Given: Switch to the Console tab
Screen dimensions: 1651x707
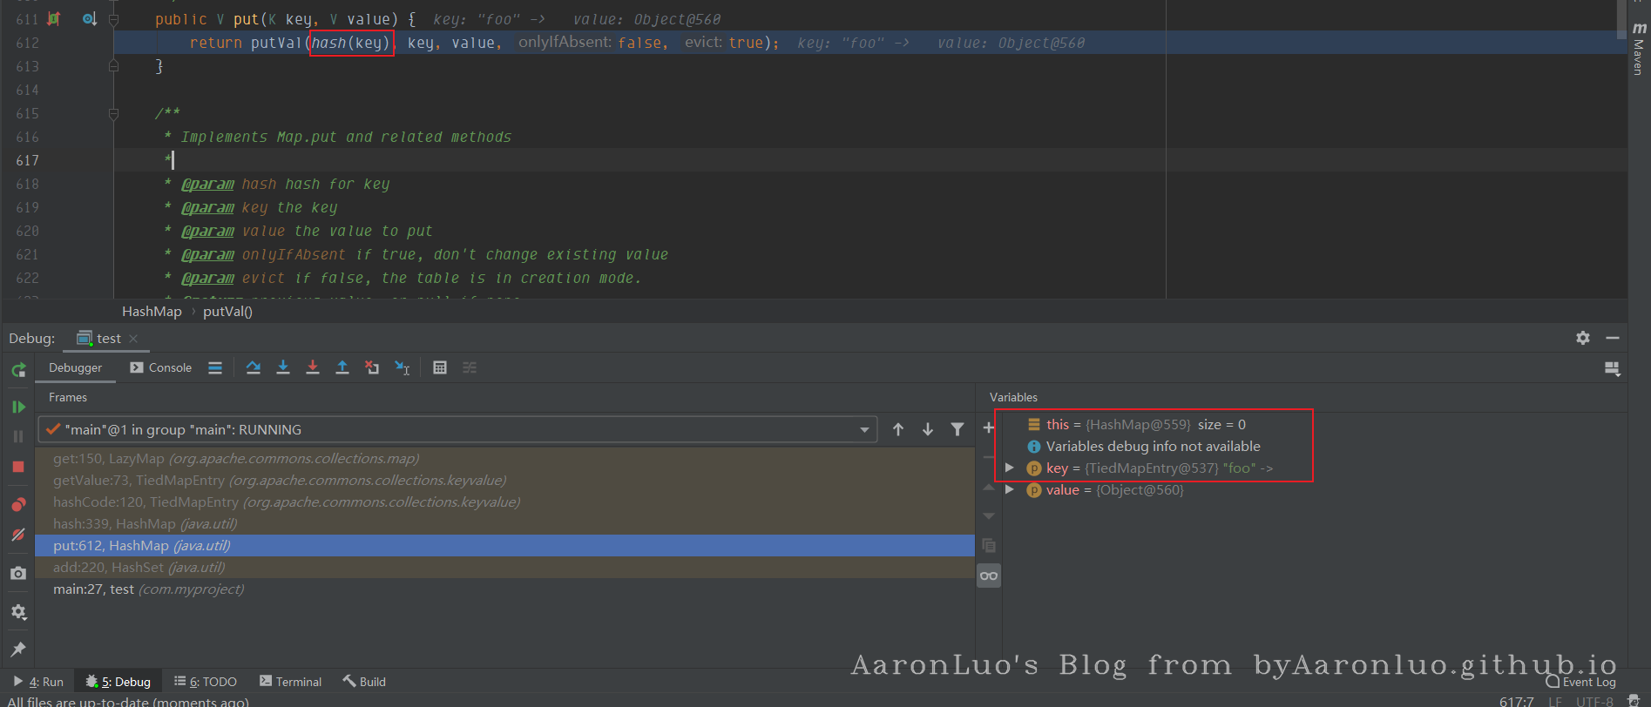Looking at the screenshot, I should click(161, 367).
